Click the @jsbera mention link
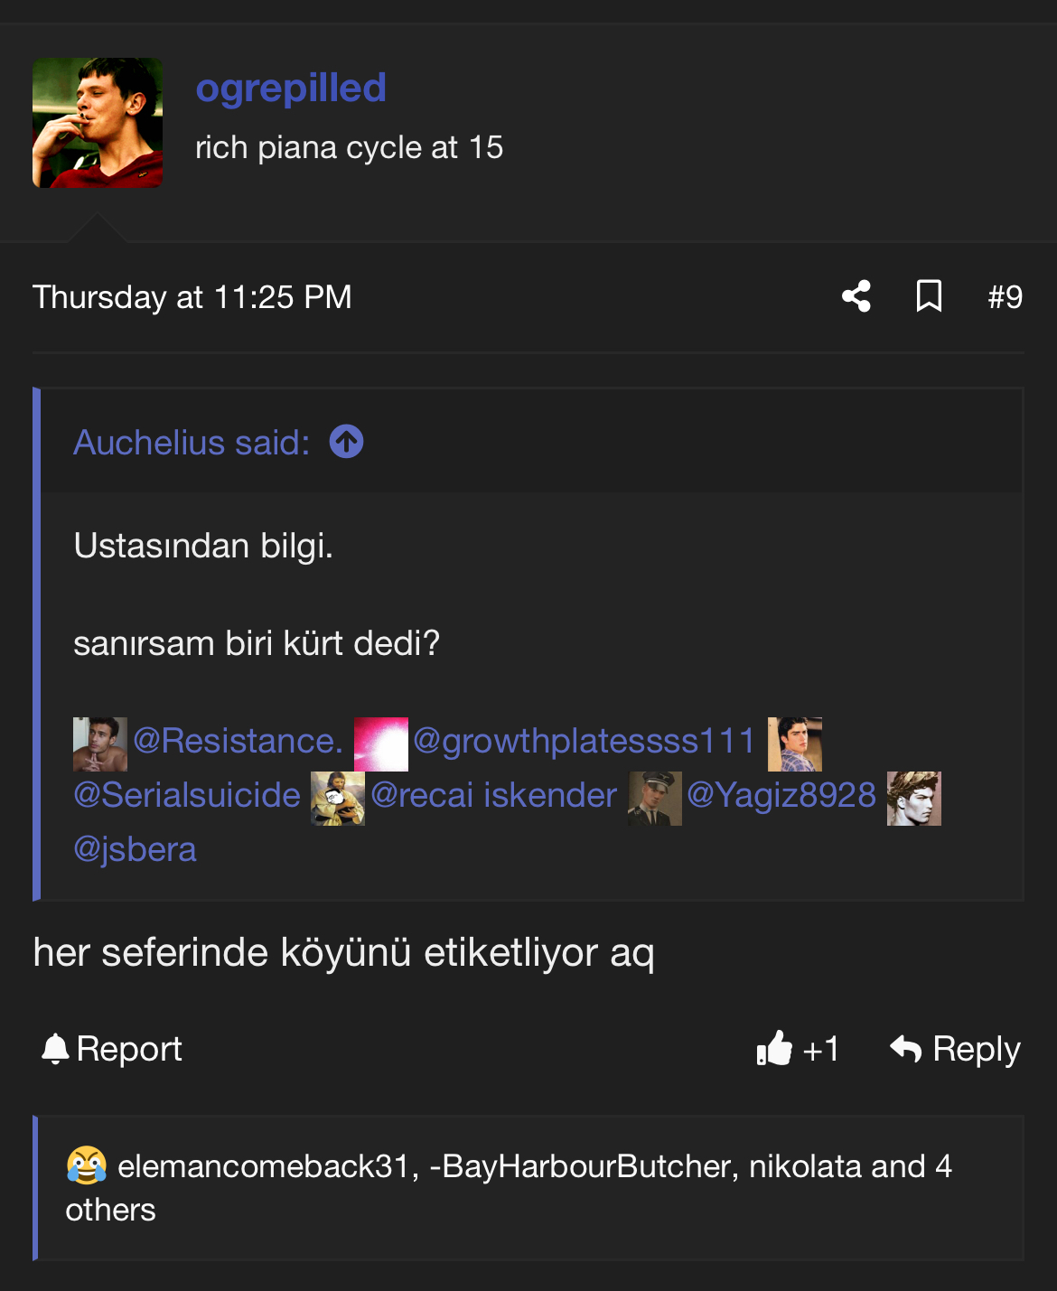The height and width of the screenshot is (1291, 1057). pyautogui.click(x=135, y=850)
